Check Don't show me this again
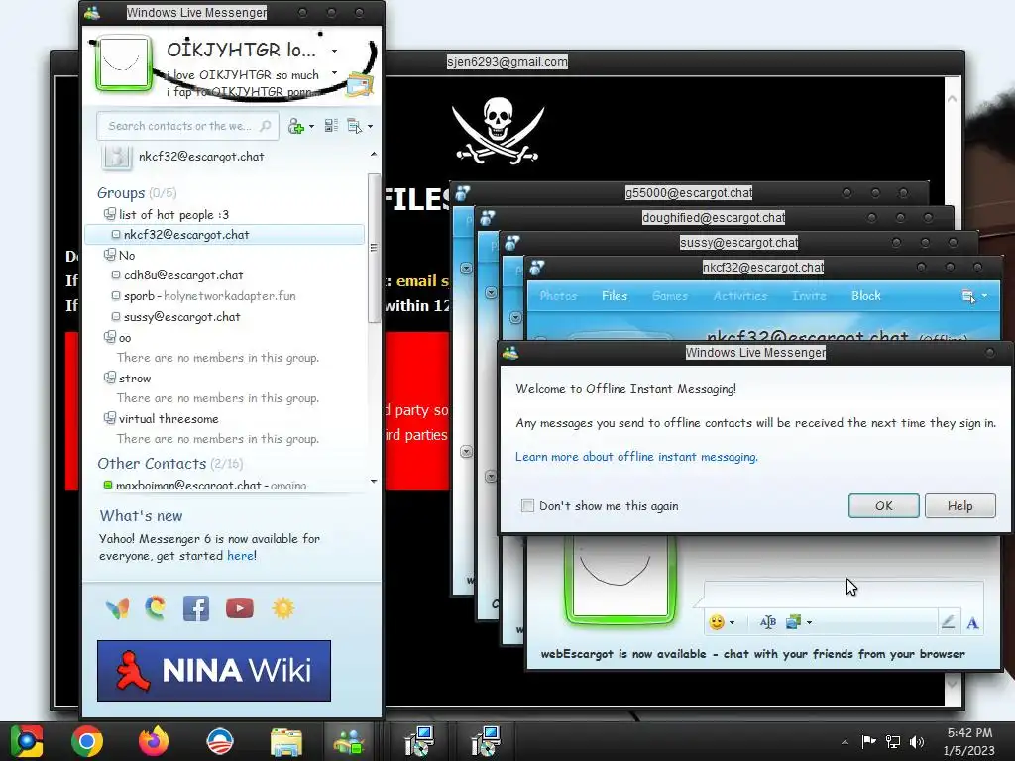 527,506
